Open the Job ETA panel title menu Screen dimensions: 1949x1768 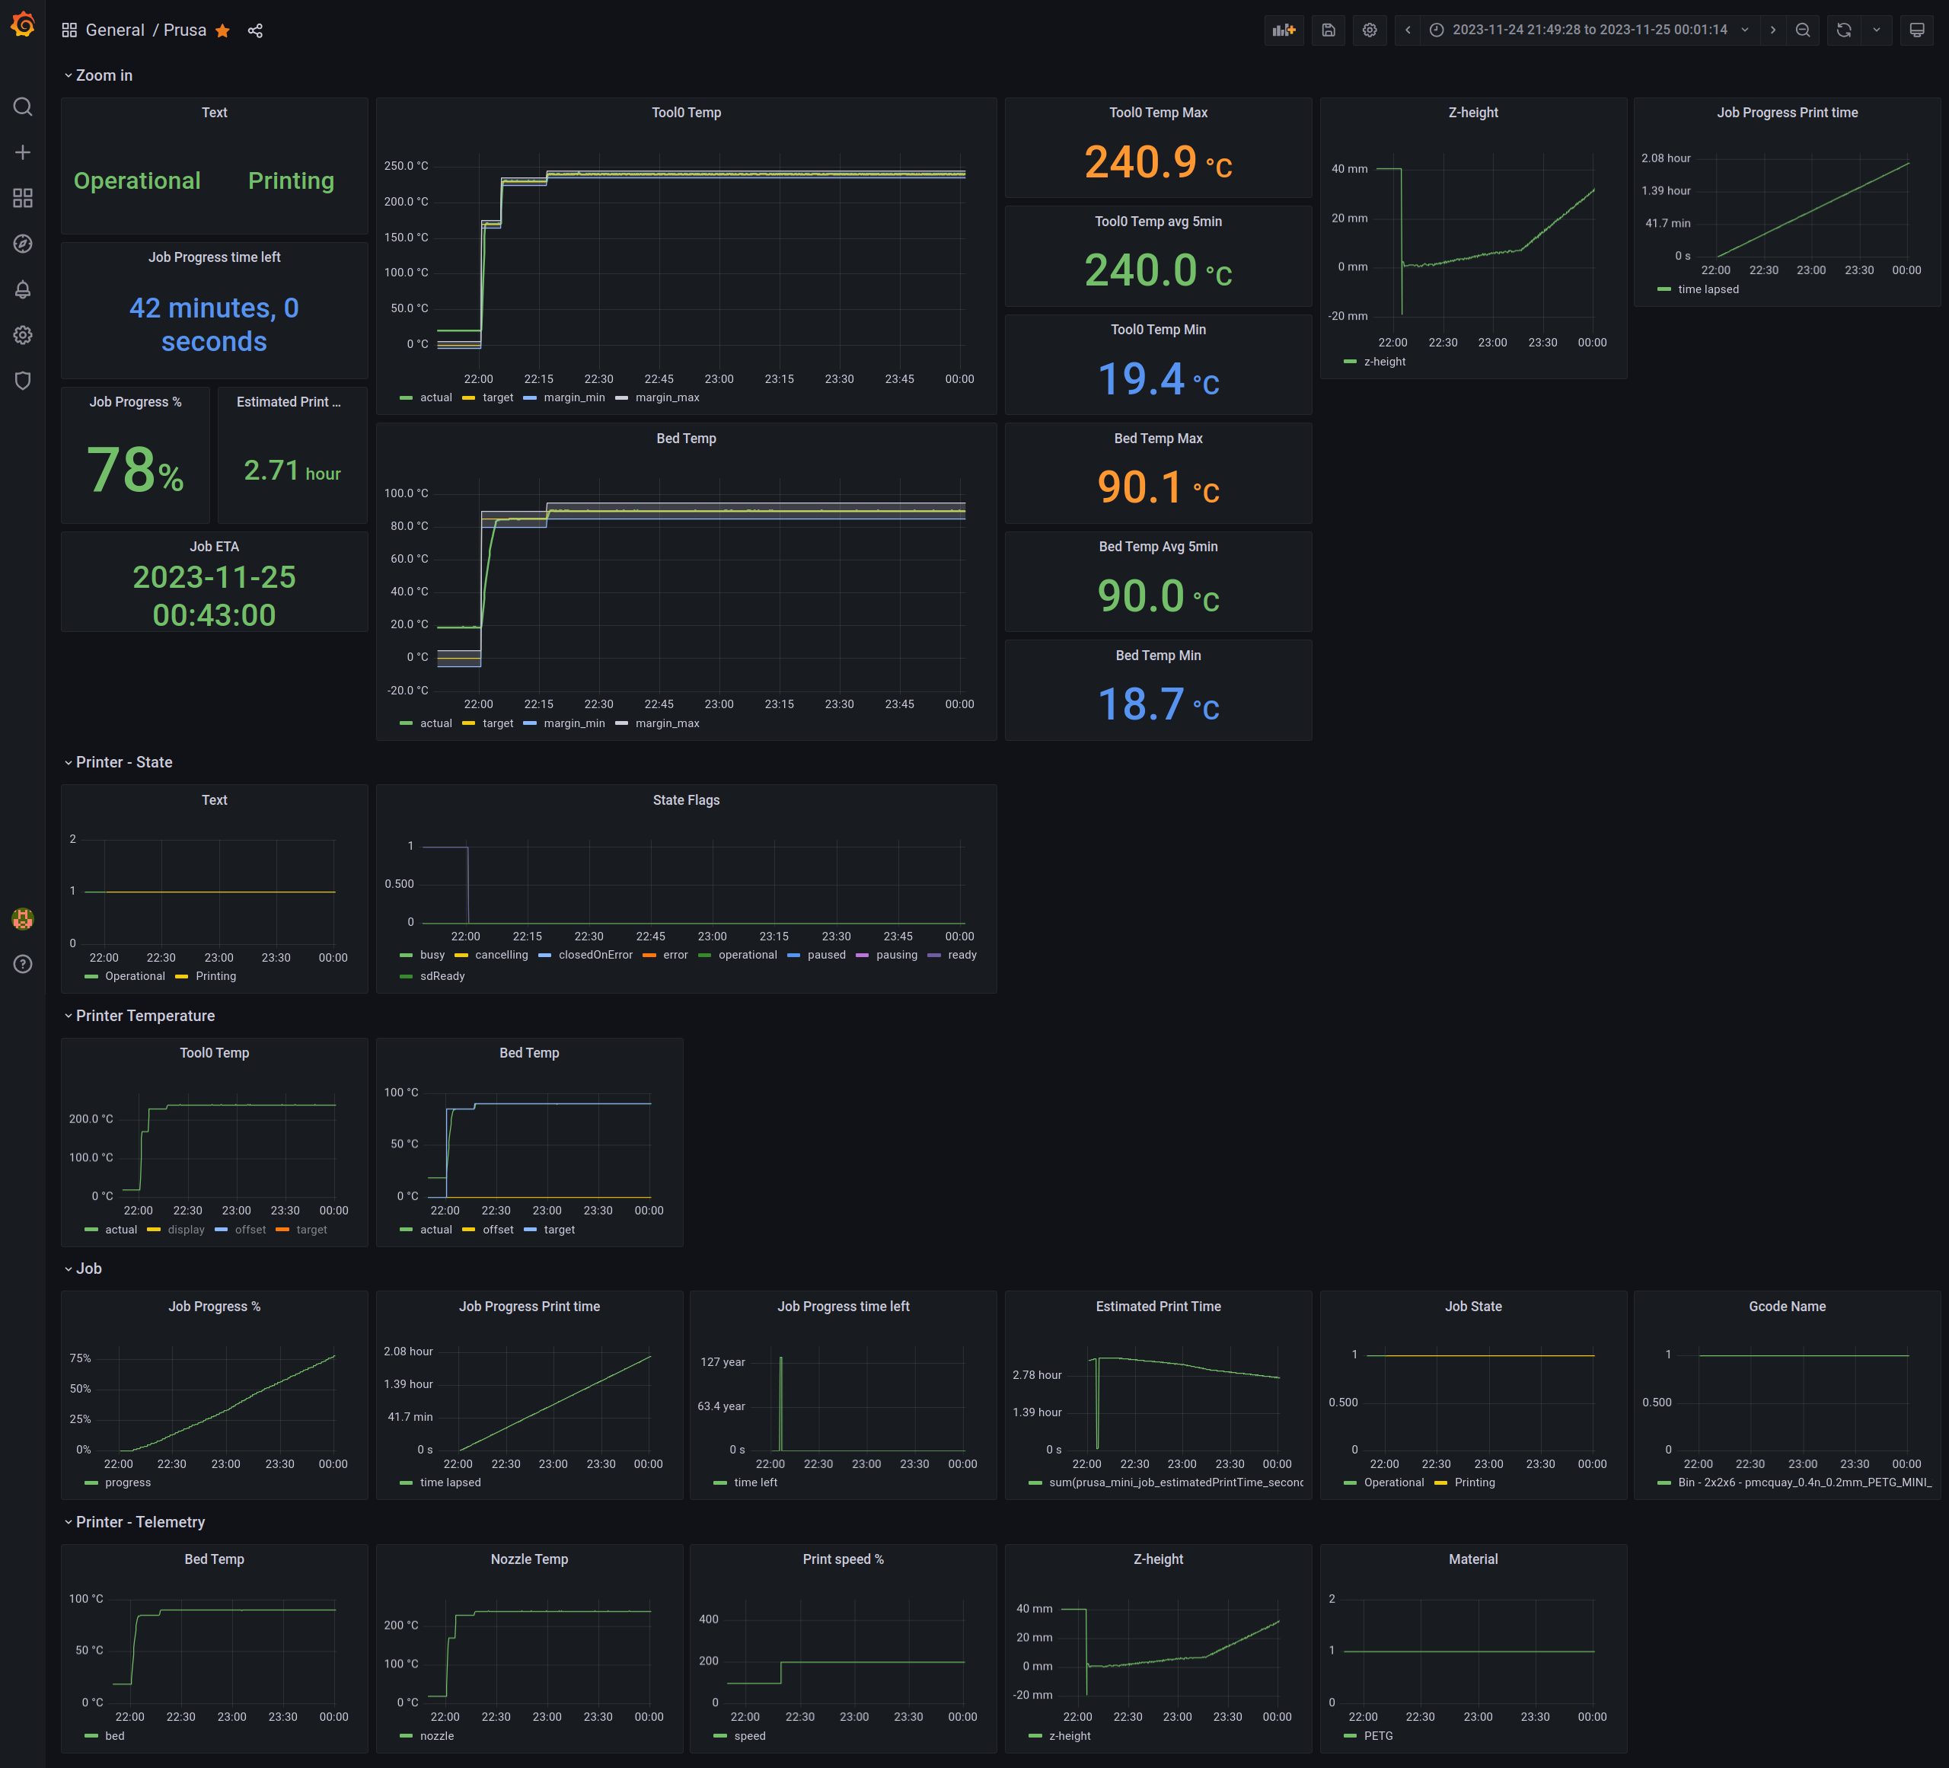point(215,547)
